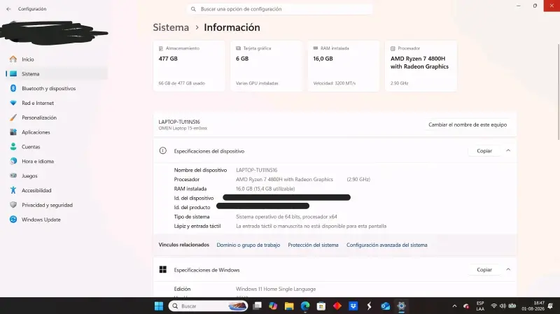Collapse Especificaciones de Windows section
This screenshot has height=314, width=560.
click(x=508, y=270)
